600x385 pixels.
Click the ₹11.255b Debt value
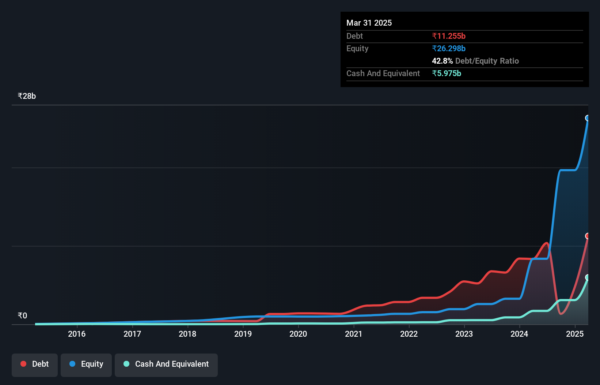448,36
